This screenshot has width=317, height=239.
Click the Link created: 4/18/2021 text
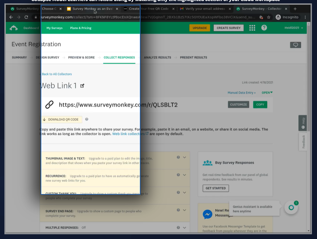point(257,82)
